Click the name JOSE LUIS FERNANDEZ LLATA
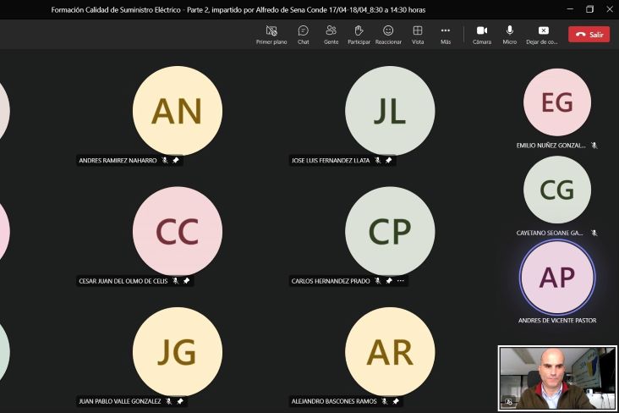This screenshot has height=413, width=619. 331,160
